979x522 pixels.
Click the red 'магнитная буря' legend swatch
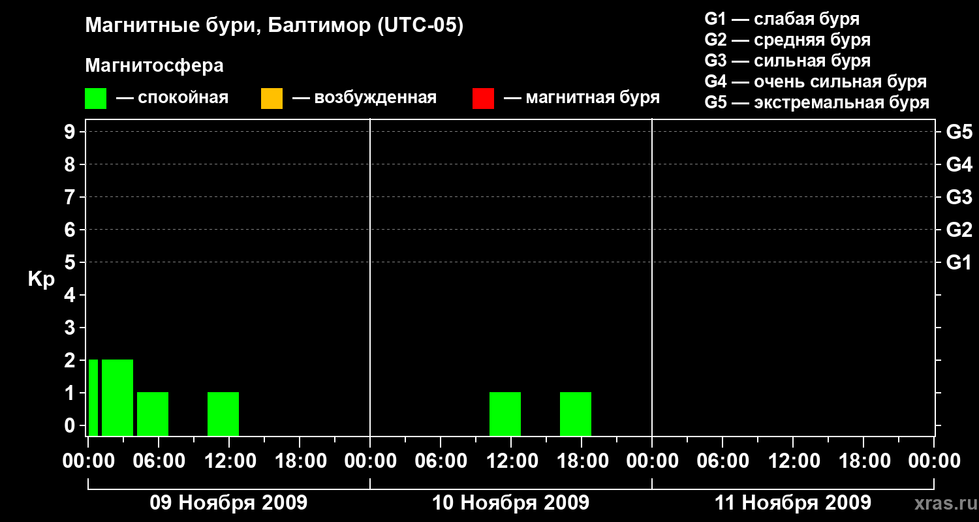(483, 99)
